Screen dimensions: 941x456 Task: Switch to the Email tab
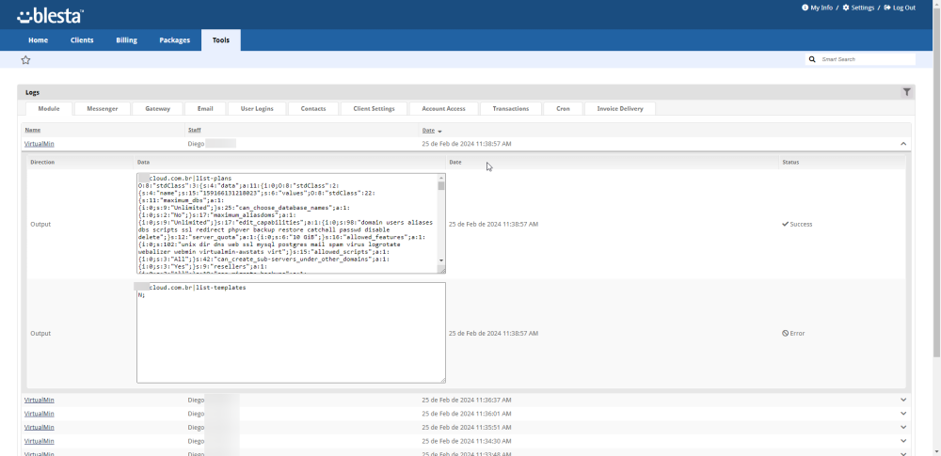click(x=205, y=109)
